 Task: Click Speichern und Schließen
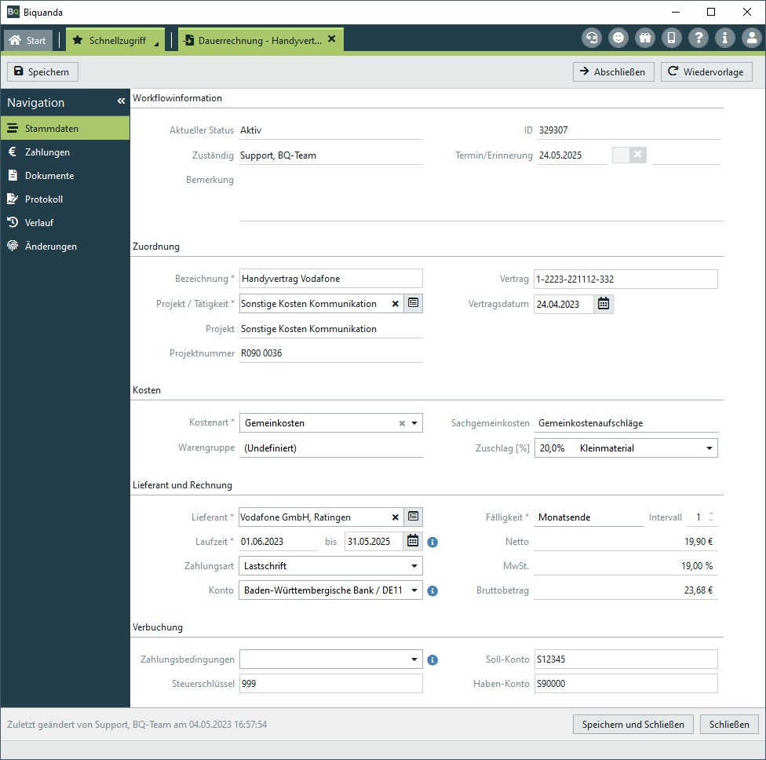pyautogui.click(x=633, y=725)
